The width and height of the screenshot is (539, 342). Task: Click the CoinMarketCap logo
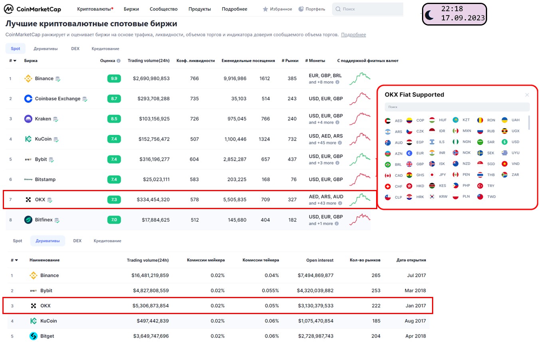pos(33,9)
